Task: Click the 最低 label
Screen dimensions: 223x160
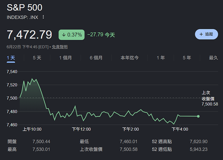Action: tap(84, 142)
